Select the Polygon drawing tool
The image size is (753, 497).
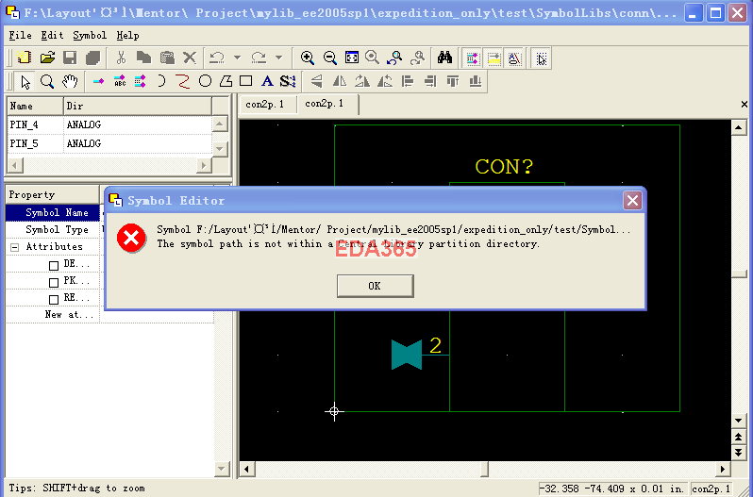(226, 81)
